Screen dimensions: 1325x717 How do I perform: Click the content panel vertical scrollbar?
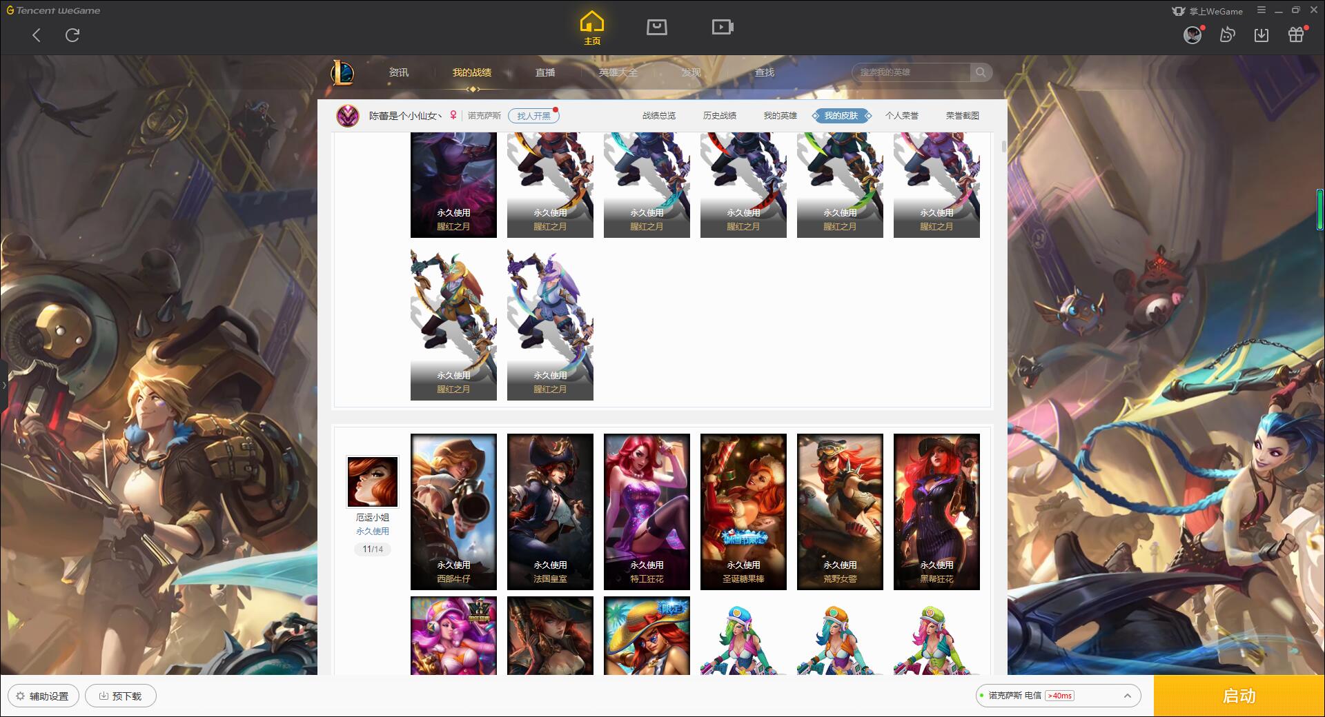coord(1003,147)
